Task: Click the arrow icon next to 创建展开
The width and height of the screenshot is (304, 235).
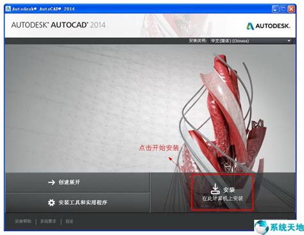Action: (51, 182)
